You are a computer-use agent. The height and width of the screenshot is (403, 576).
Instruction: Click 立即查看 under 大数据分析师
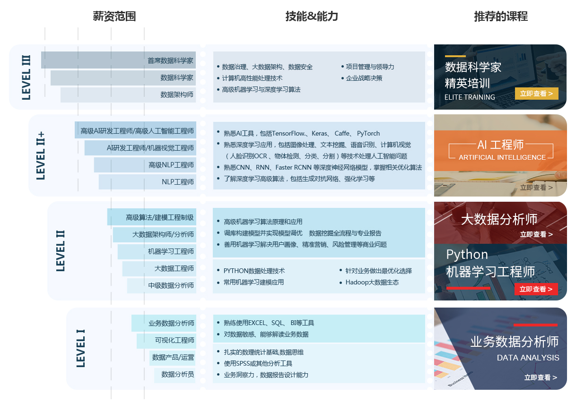[536, 234]
